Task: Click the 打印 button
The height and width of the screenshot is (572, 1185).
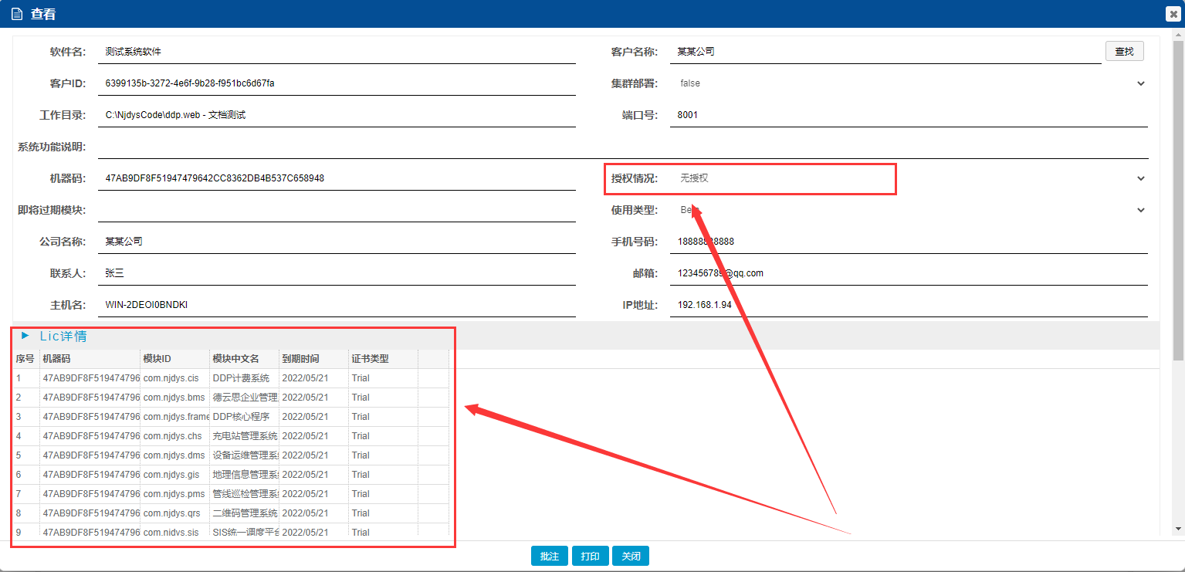Action: coord(590,556)
